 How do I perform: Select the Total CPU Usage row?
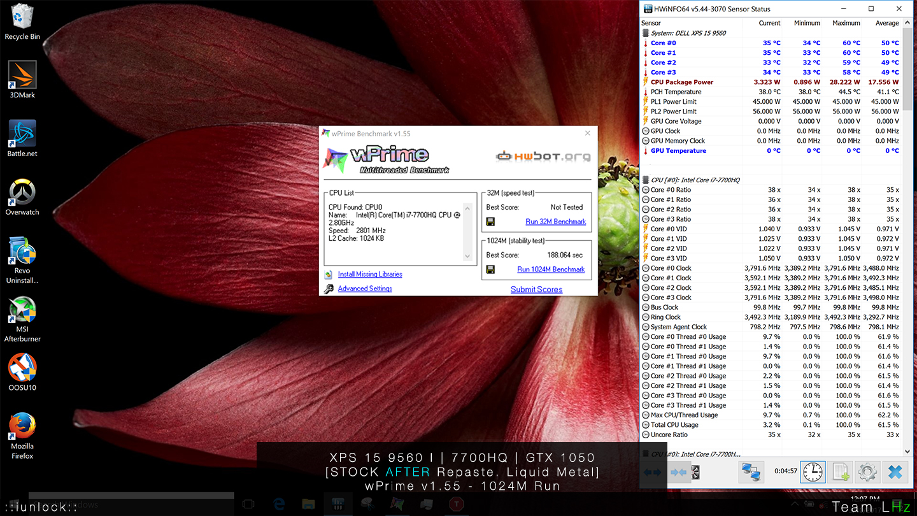(771, 425)
